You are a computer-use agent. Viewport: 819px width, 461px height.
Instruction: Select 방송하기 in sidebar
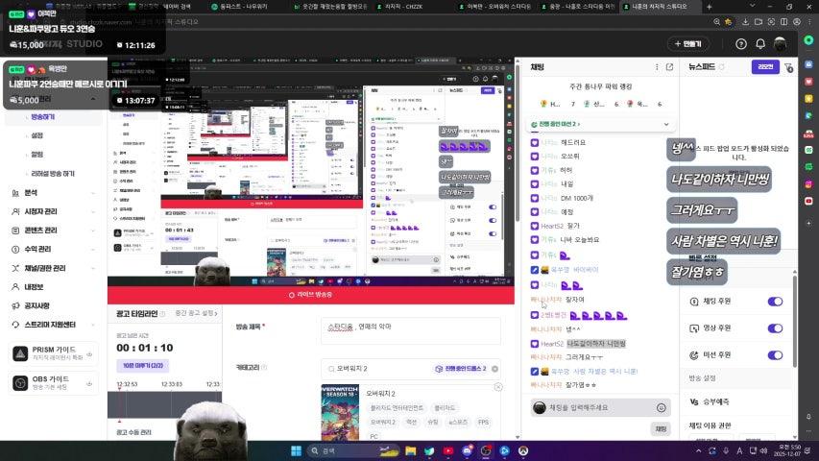point(43,117)
